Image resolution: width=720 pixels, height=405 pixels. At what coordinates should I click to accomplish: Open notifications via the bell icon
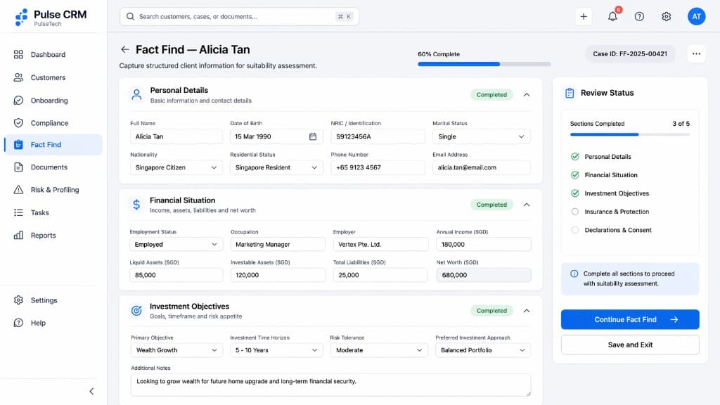tap(612, 16)
